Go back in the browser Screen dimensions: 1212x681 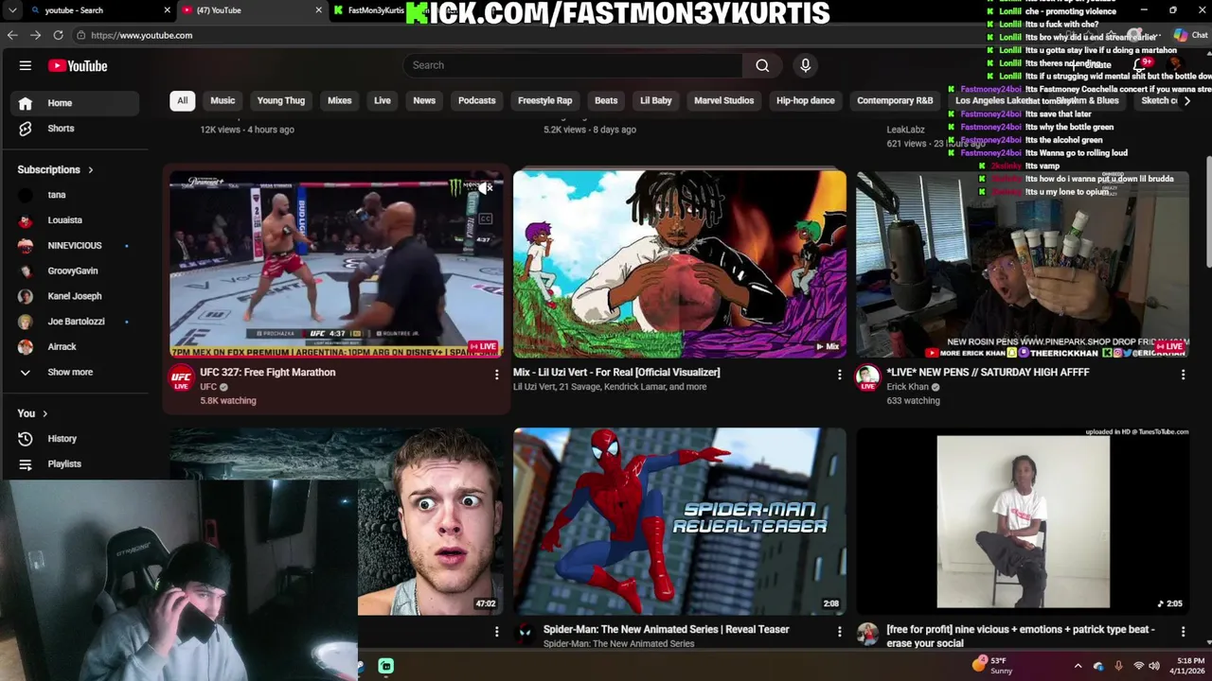pos(12,35)
